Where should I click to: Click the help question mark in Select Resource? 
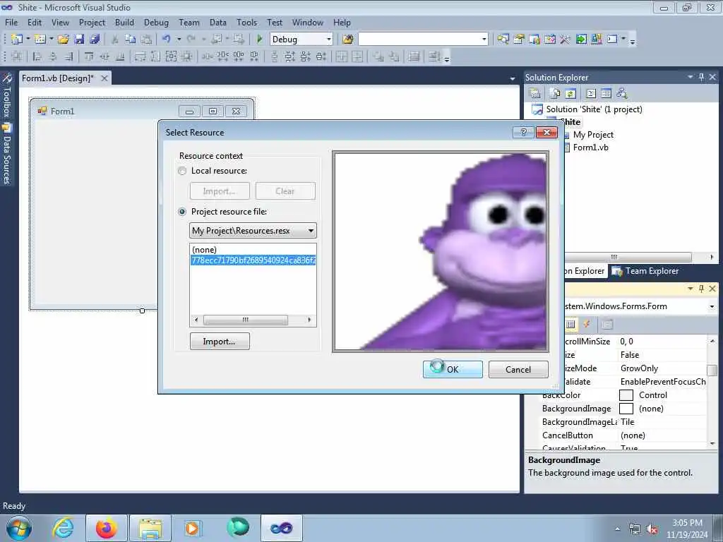click(x=523, y=132)
